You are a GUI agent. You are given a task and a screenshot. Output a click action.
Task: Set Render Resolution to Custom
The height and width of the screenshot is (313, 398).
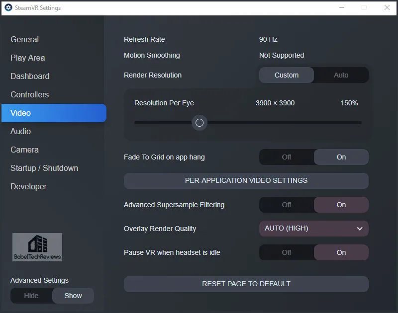(287, 75)
